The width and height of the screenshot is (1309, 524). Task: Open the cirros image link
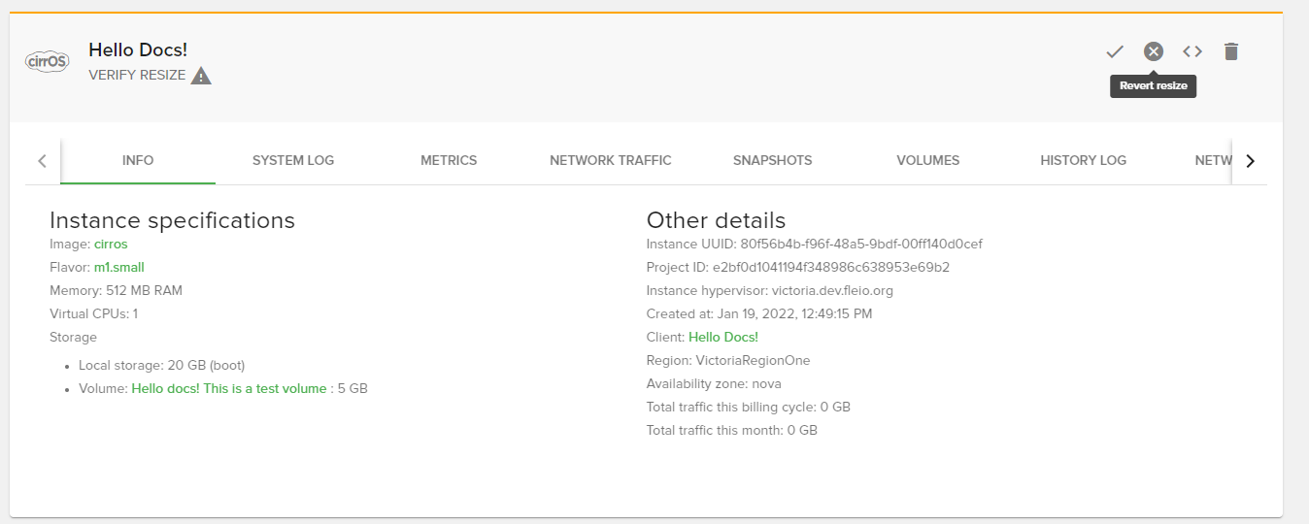111,244
